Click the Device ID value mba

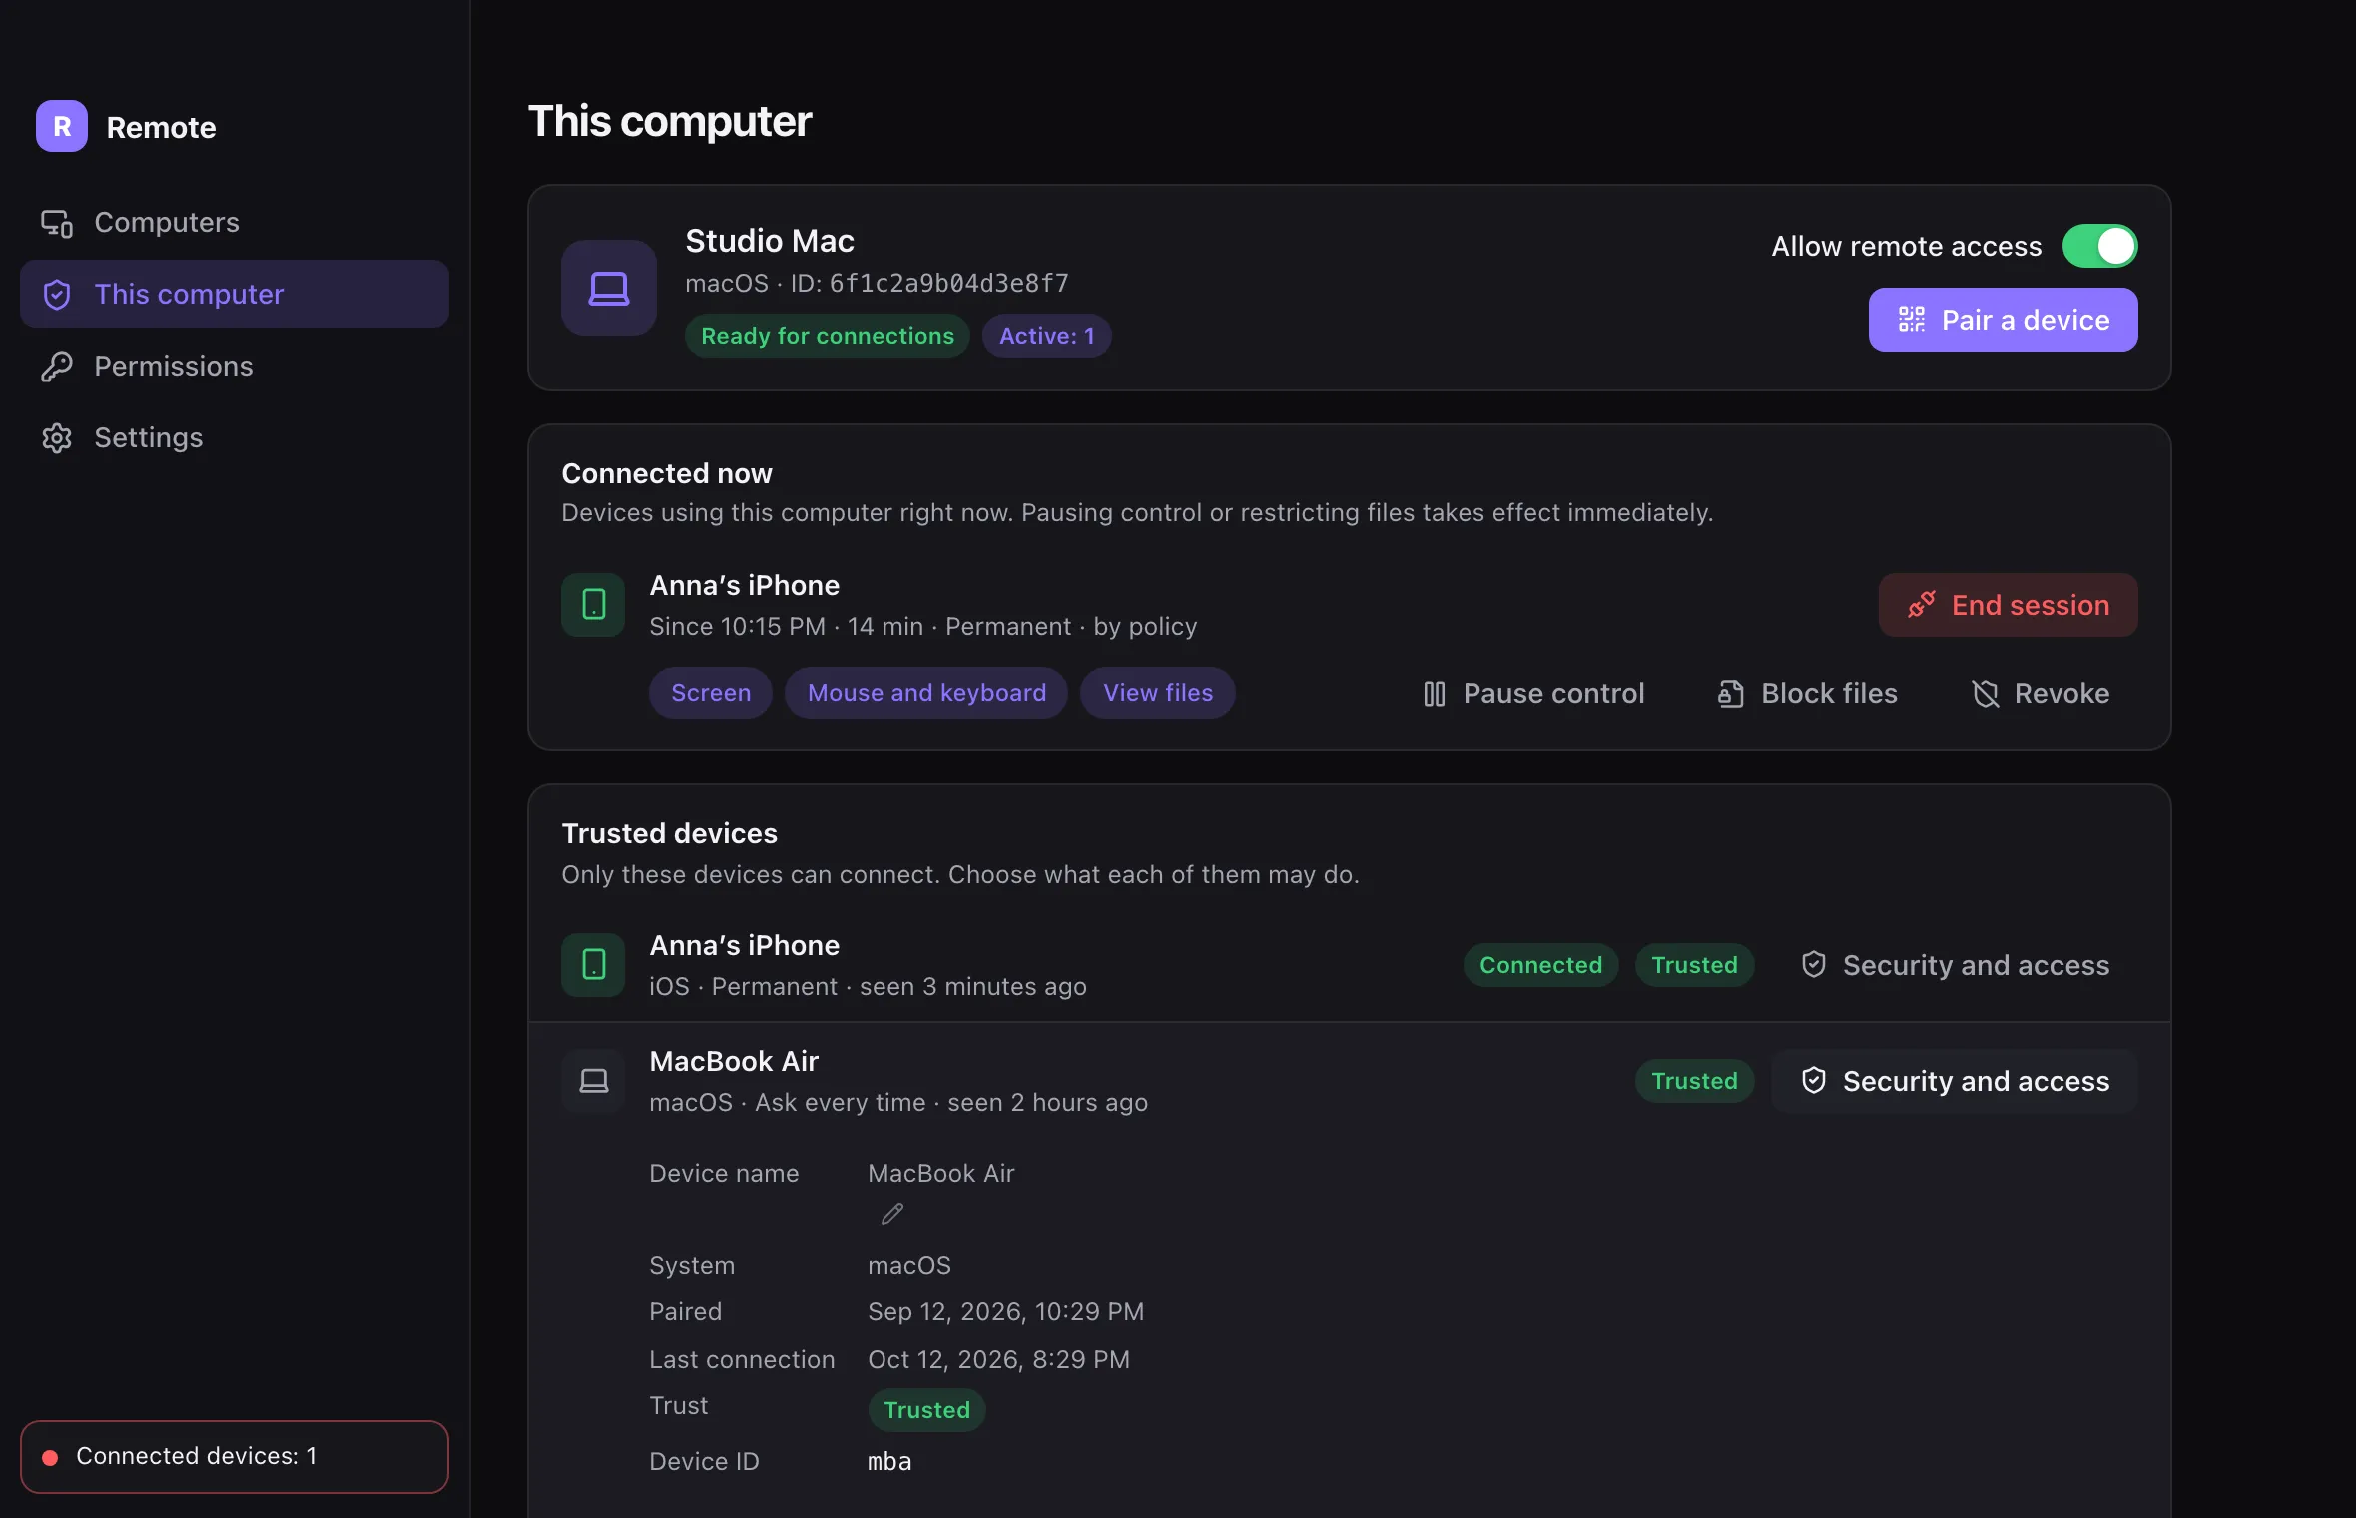pos(889,1462)
